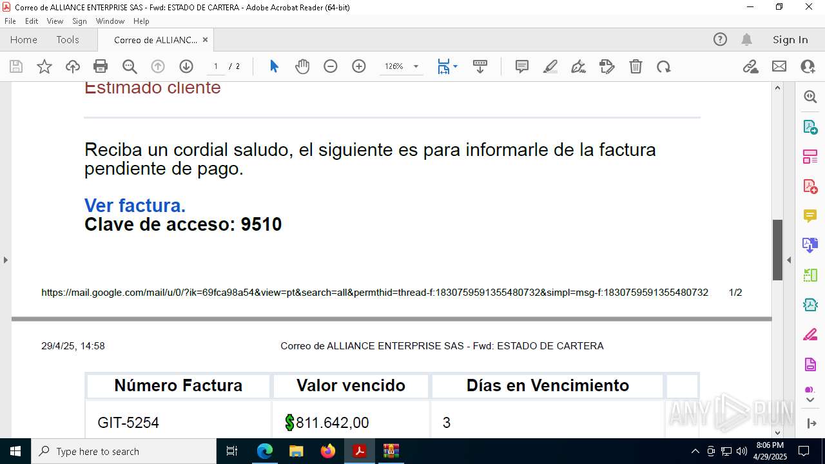The width and height of the screenshot is (825, 464).
Task: Show hidden system tray icons
Action: coord(695,451)
